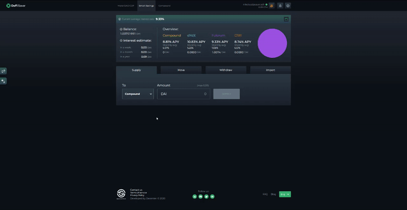Screen dimensions: 407x210
Task: Click the 9.33% APY value under Fulcrum
Action: click(x=220, y=42)
